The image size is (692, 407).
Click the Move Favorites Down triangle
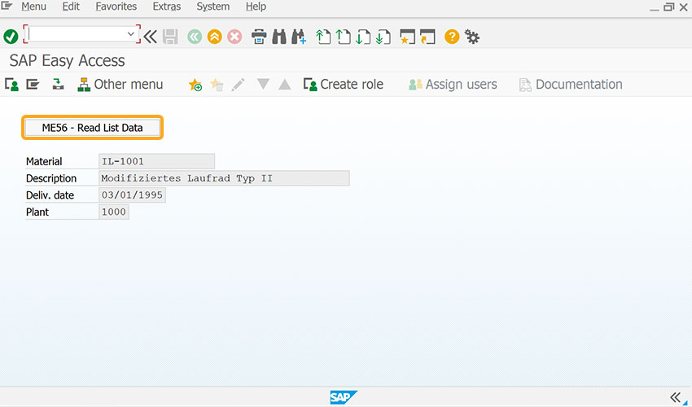[263, 84]
